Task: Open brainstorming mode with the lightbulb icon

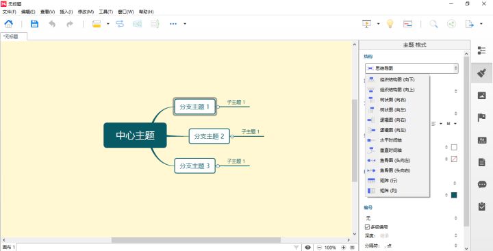Action: pyautogui.click(x=390, y=24)
